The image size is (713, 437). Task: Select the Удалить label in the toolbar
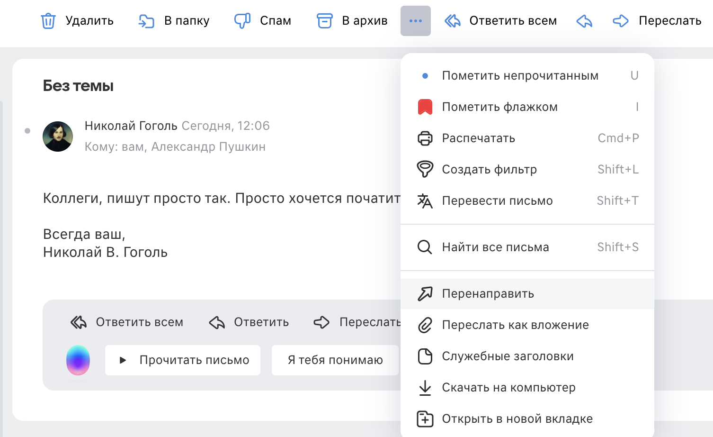click(89, 21)
